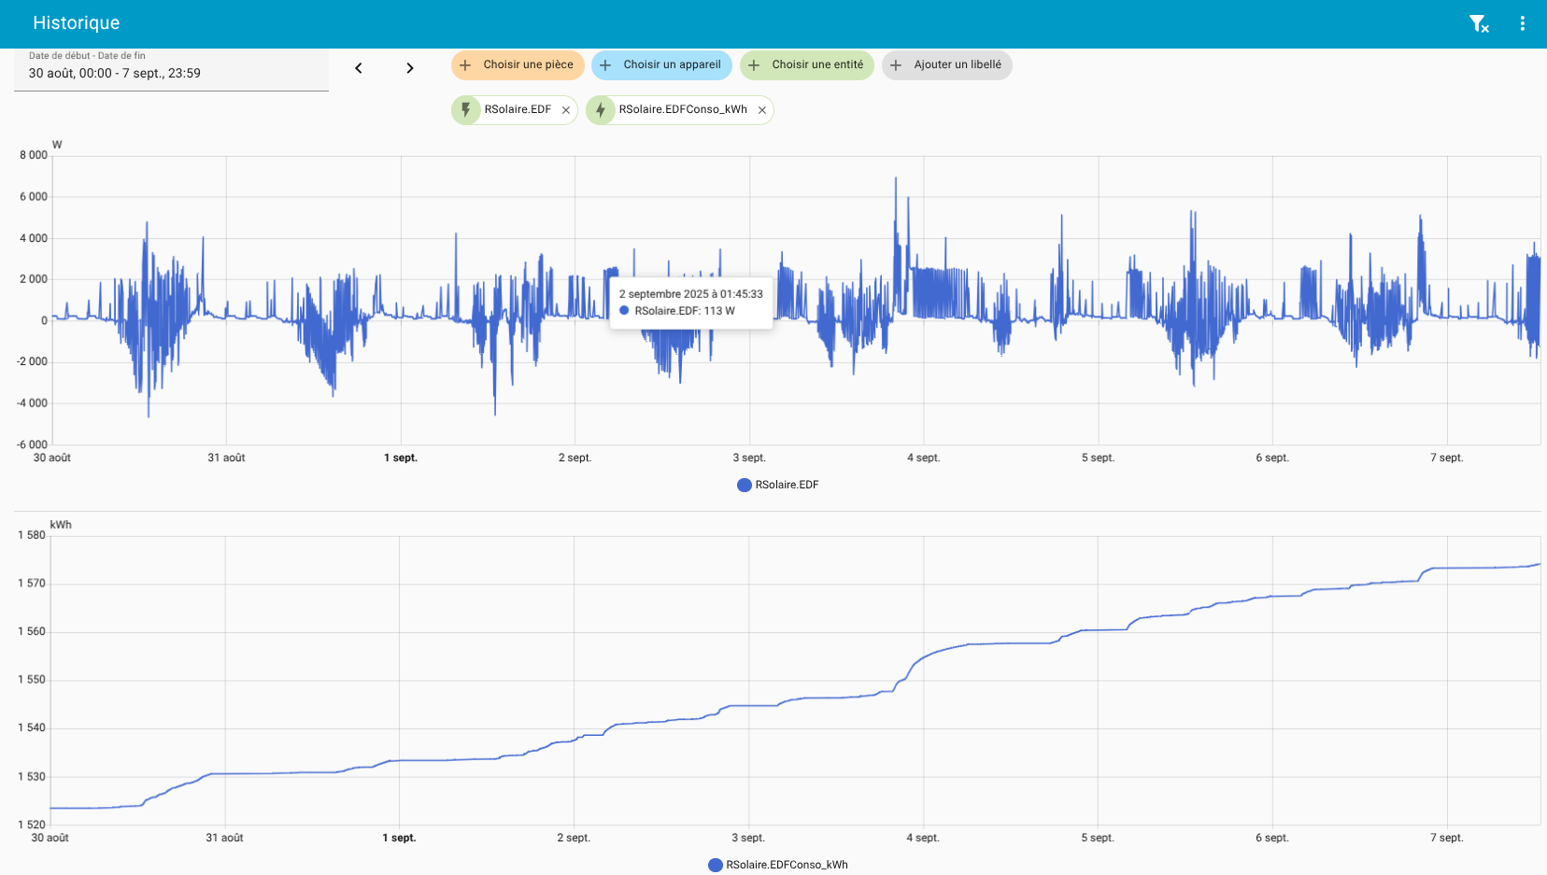Click the Historique page title
The height and width of the screenshot is (875, 1547).
click(77, 23)
